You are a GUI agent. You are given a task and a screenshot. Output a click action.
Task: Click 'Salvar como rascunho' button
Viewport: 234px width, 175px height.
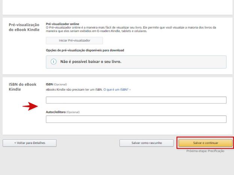(146, 143)
